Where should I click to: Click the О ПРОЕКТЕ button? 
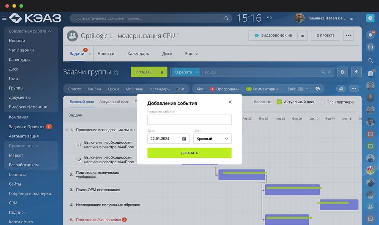[x=325, y=36]
